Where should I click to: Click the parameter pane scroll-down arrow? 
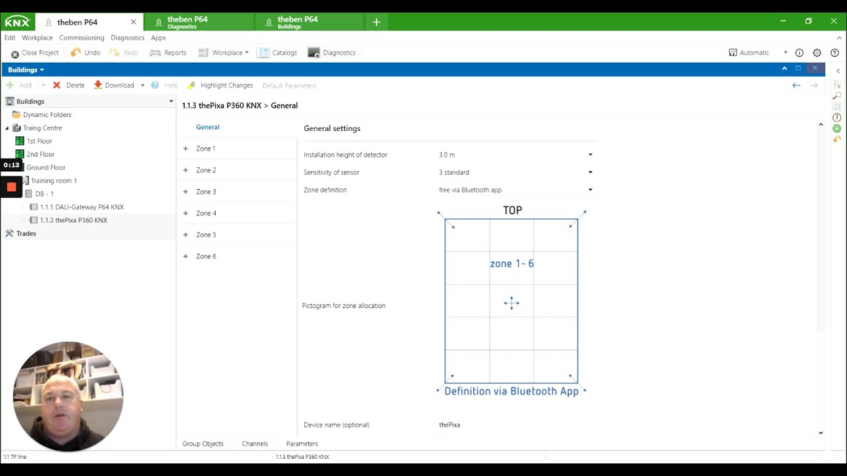click(x=821, y=433)
